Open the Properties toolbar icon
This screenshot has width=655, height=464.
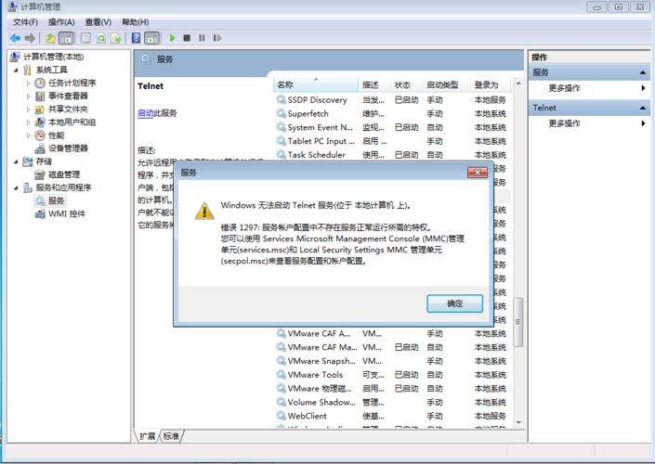point(85,38)
